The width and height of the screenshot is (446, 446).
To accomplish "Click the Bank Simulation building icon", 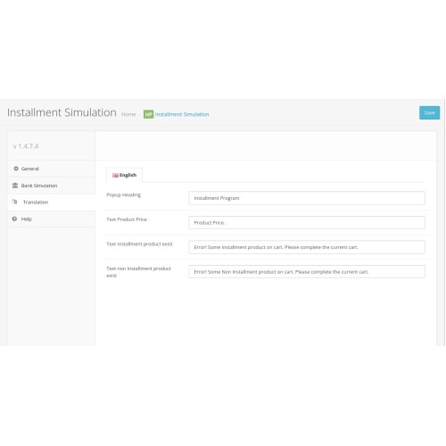I will click(15, 186).
